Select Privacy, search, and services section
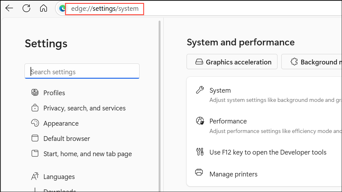342x192 pixels. (x=84, y=108)
